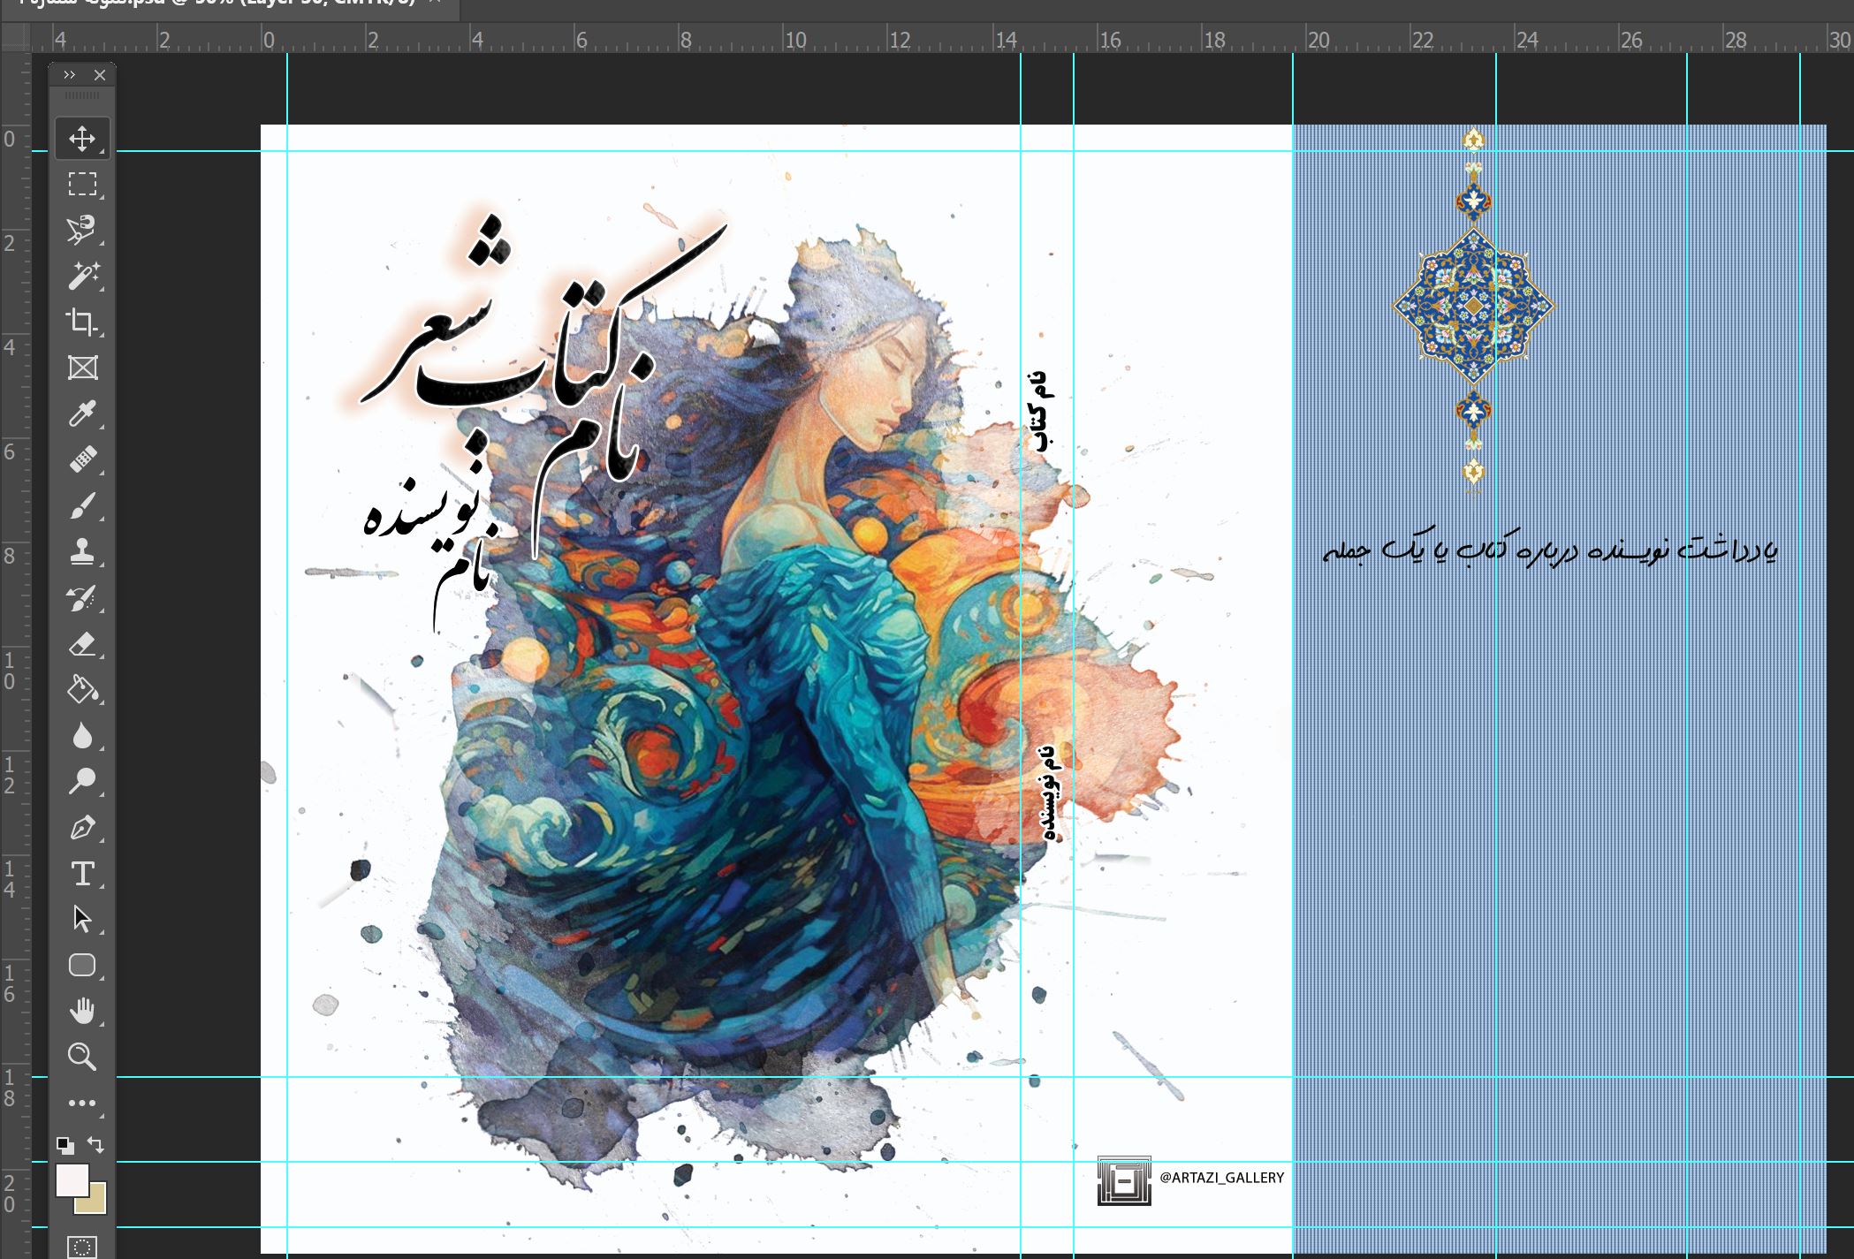The width and height of the screenshot is (1854, 1259).
Task: Select the Frame tool
Action: (x=82, y=368)
